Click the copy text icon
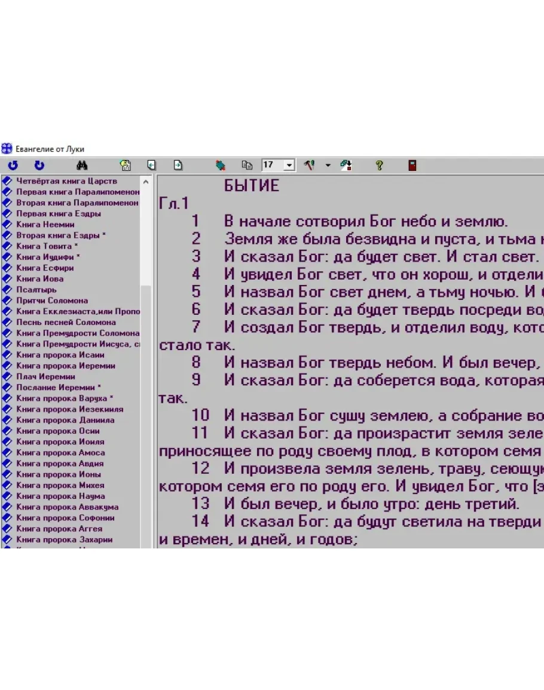The width and height of the screenshot is (544, 690). (247, 165)
